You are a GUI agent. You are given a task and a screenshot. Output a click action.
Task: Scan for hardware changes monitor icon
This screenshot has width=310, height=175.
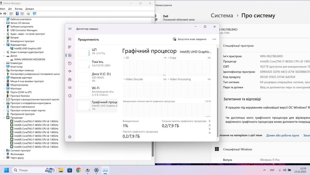[x=34, y=13]
